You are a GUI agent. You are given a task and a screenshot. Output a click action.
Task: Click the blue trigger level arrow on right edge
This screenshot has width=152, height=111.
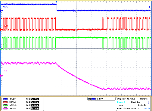[x=150, y=7]
